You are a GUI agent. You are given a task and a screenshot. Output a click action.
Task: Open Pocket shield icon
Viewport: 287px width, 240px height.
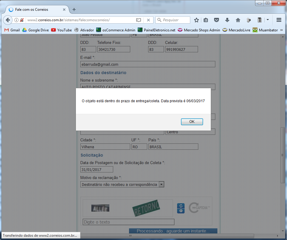[x=217, y=20]
